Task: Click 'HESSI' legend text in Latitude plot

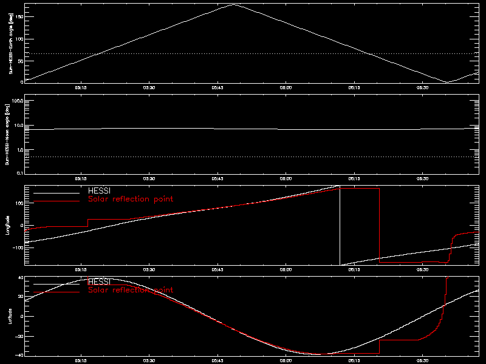Action: [99, 281]
